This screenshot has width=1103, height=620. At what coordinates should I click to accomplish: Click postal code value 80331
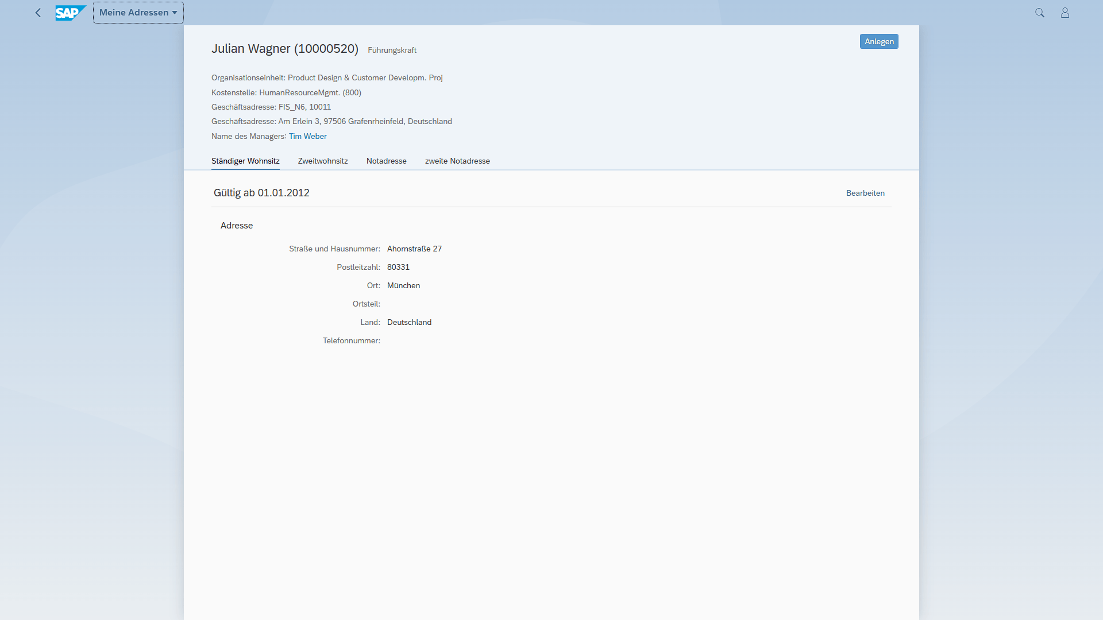[x=398, y=267]
